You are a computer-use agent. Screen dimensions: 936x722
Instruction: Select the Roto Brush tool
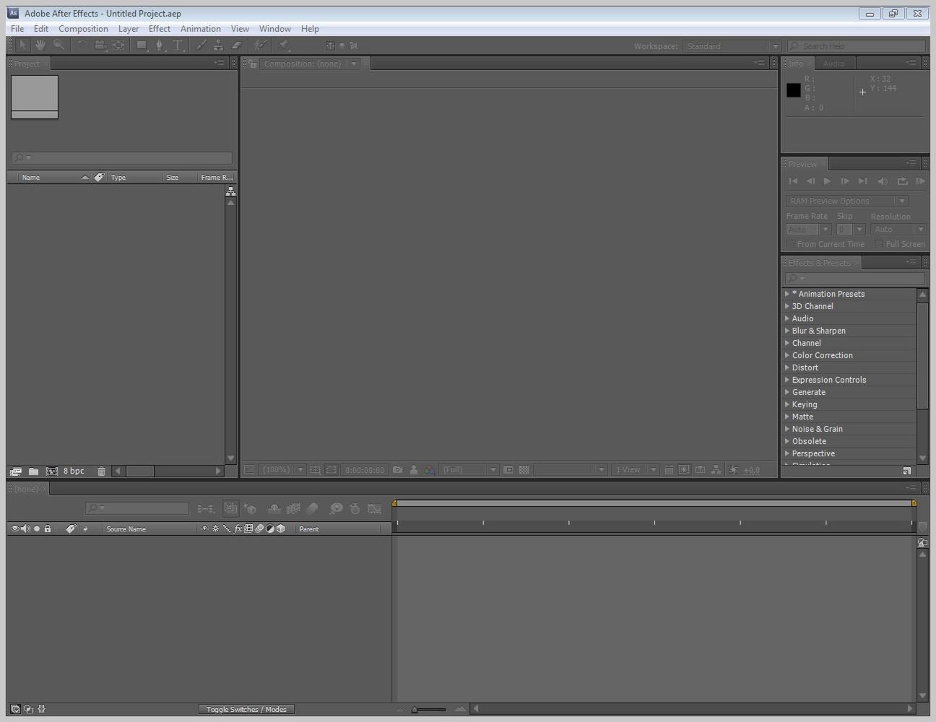point(260,45)
